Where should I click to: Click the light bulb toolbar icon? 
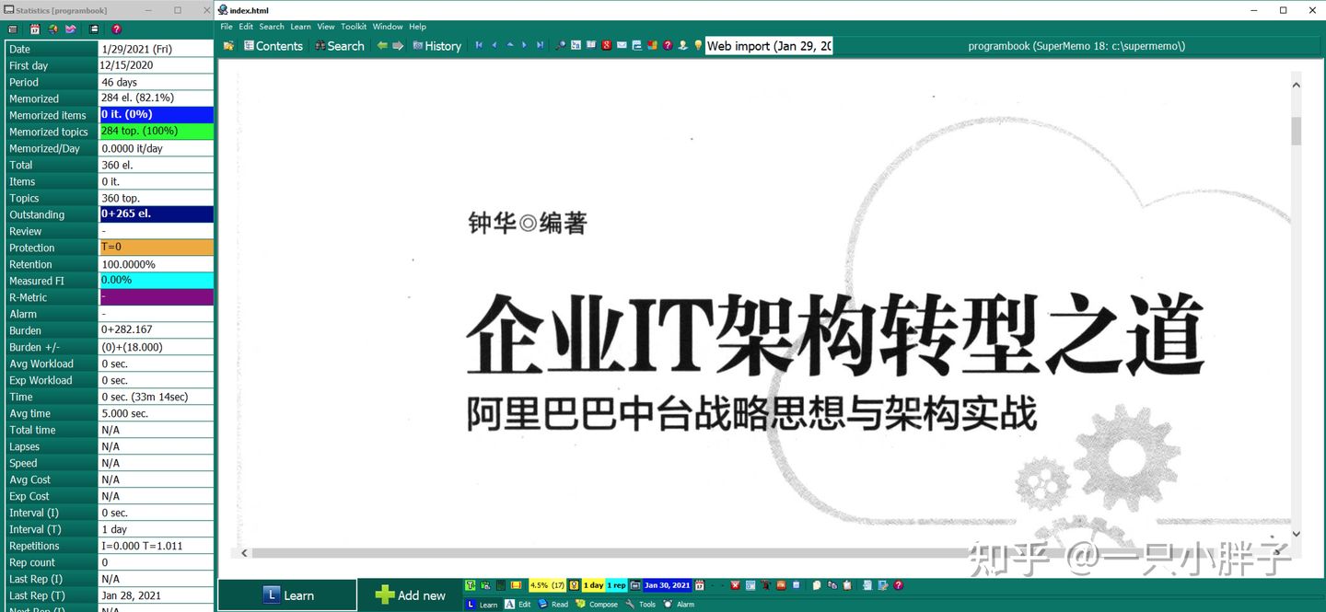coord(698,45)
